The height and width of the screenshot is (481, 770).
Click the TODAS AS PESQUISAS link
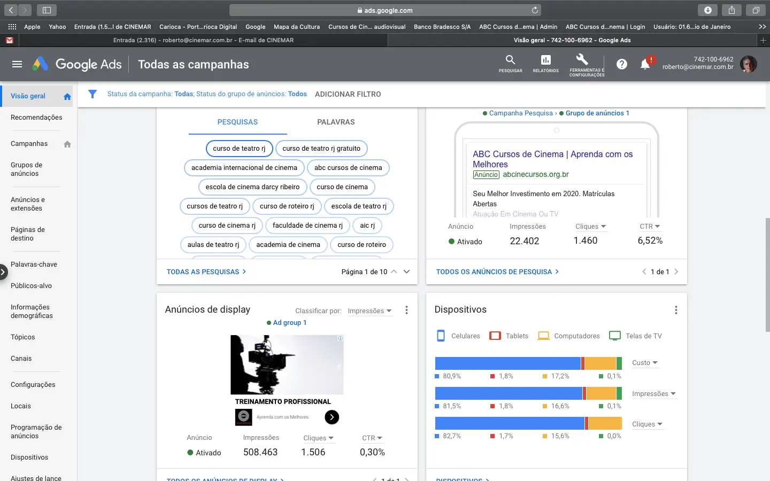pos(206,272)
